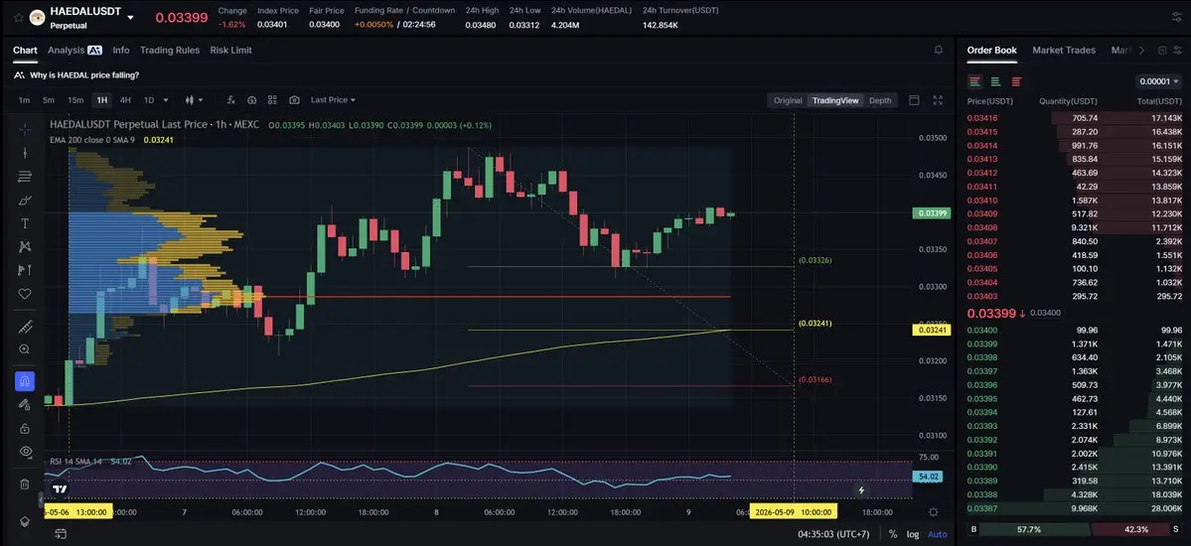This screenshot has height=546, width=1191.
Task: Select the ruler measure tool
Action: [x=24, y=327]
